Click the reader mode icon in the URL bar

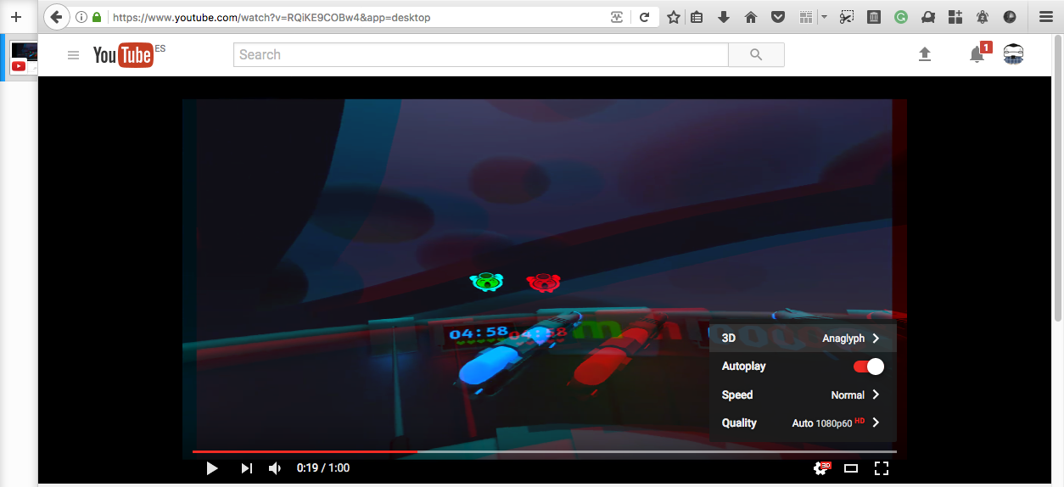tap(619, 17)
